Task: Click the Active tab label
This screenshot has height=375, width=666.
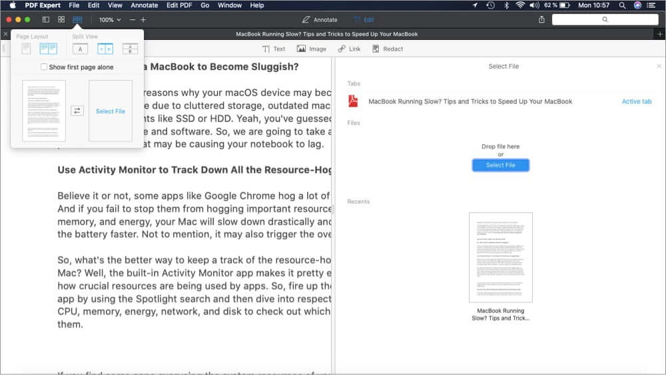Action: tap(636, 101)
